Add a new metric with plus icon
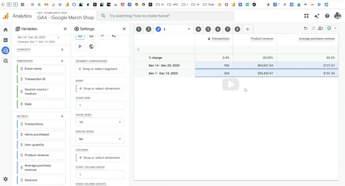 tap(62, 116)
